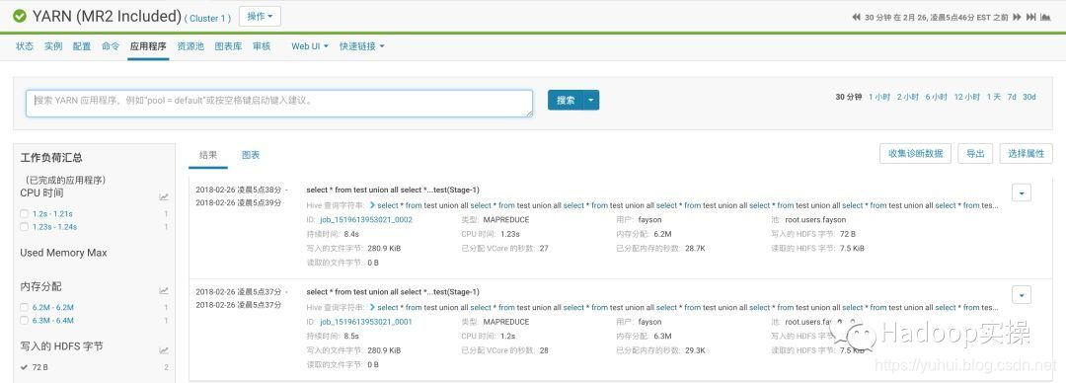Open job_1519613953021_0002 link
The image size is (1066, 383).
click(366, 220)
